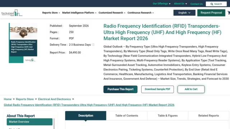Click the Delivery Time info icon
Screen dimensions: 230x129
click(x=93, y=45)
